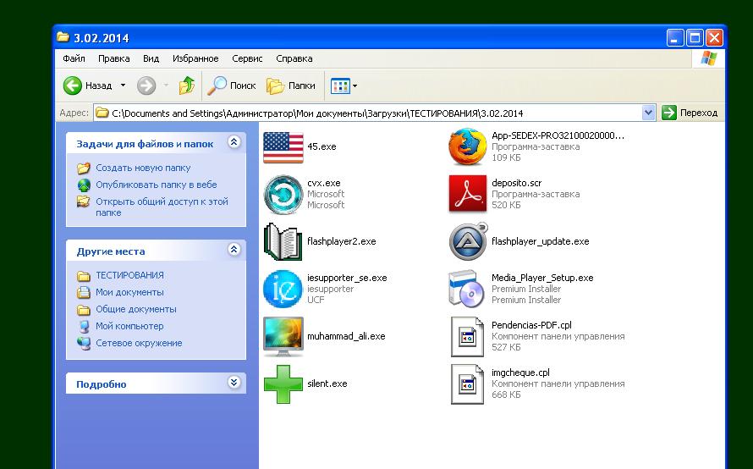This screenshot has height=469, width=753.
Task: Select the cvx.exe file icon
Action: coord(283,194)
